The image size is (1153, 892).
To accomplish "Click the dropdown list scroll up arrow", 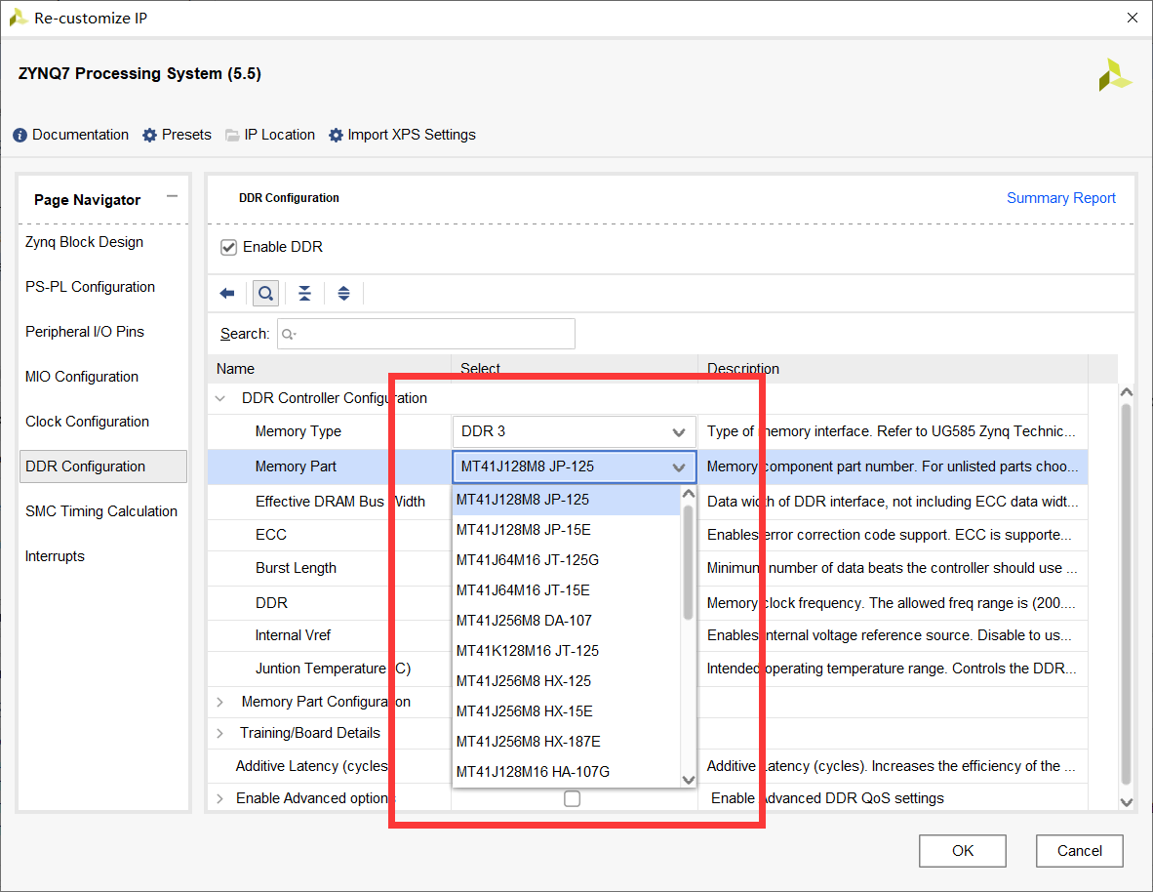I will point(689,494).
